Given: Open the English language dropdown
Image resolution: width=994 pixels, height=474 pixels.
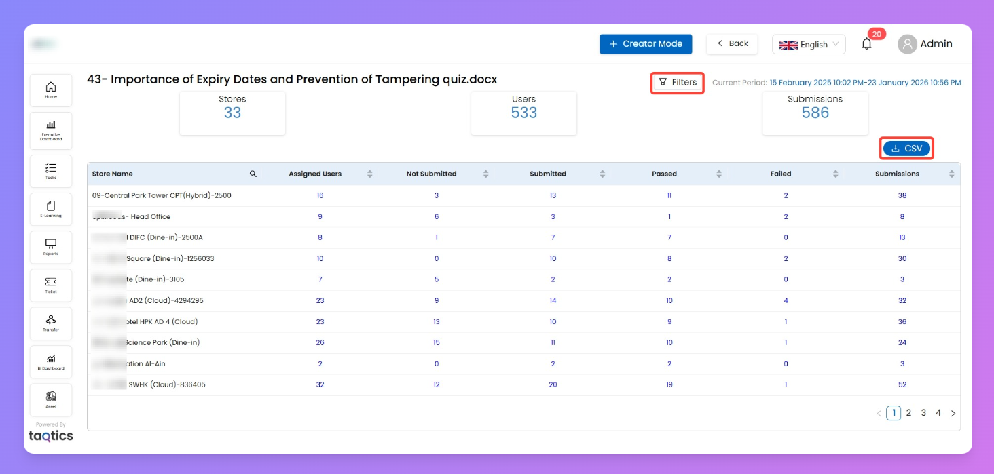Looking at the screenshot, I should [808, 45].
